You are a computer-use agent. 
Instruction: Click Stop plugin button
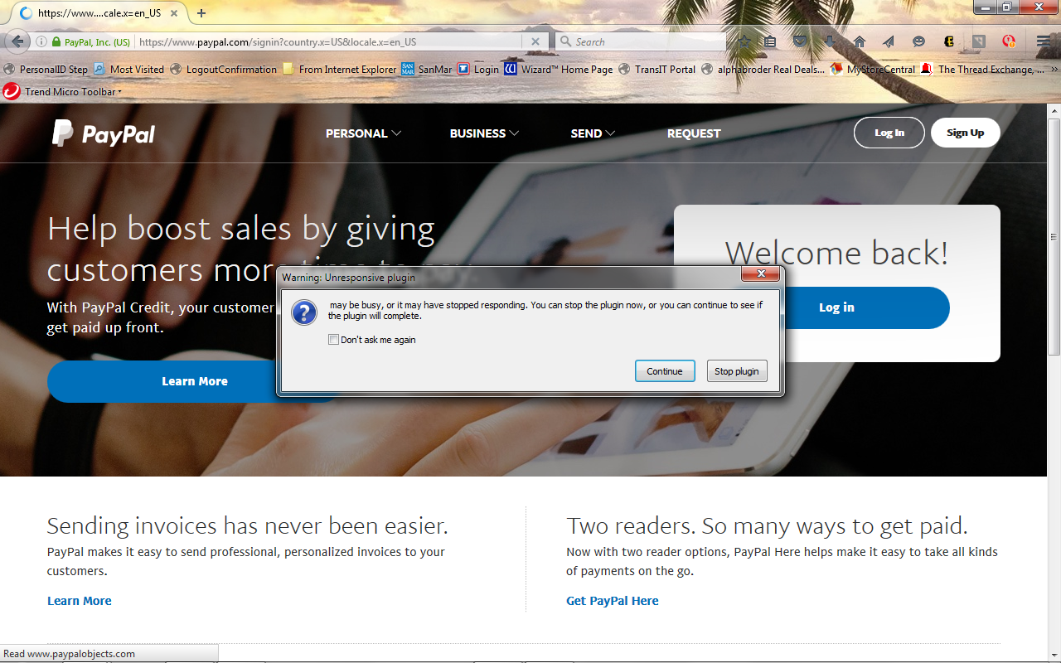(x=737, y=371)
